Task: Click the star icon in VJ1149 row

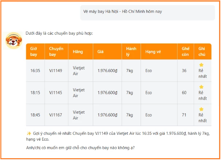Action: pyautogui.click(x=201, y=65)
